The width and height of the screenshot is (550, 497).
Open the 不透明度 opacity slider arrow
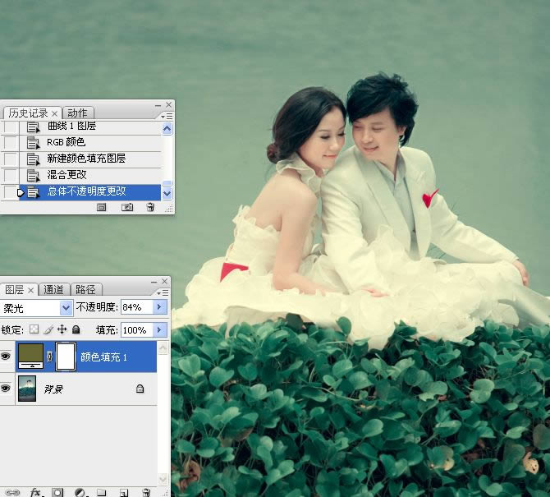point(160,307)
